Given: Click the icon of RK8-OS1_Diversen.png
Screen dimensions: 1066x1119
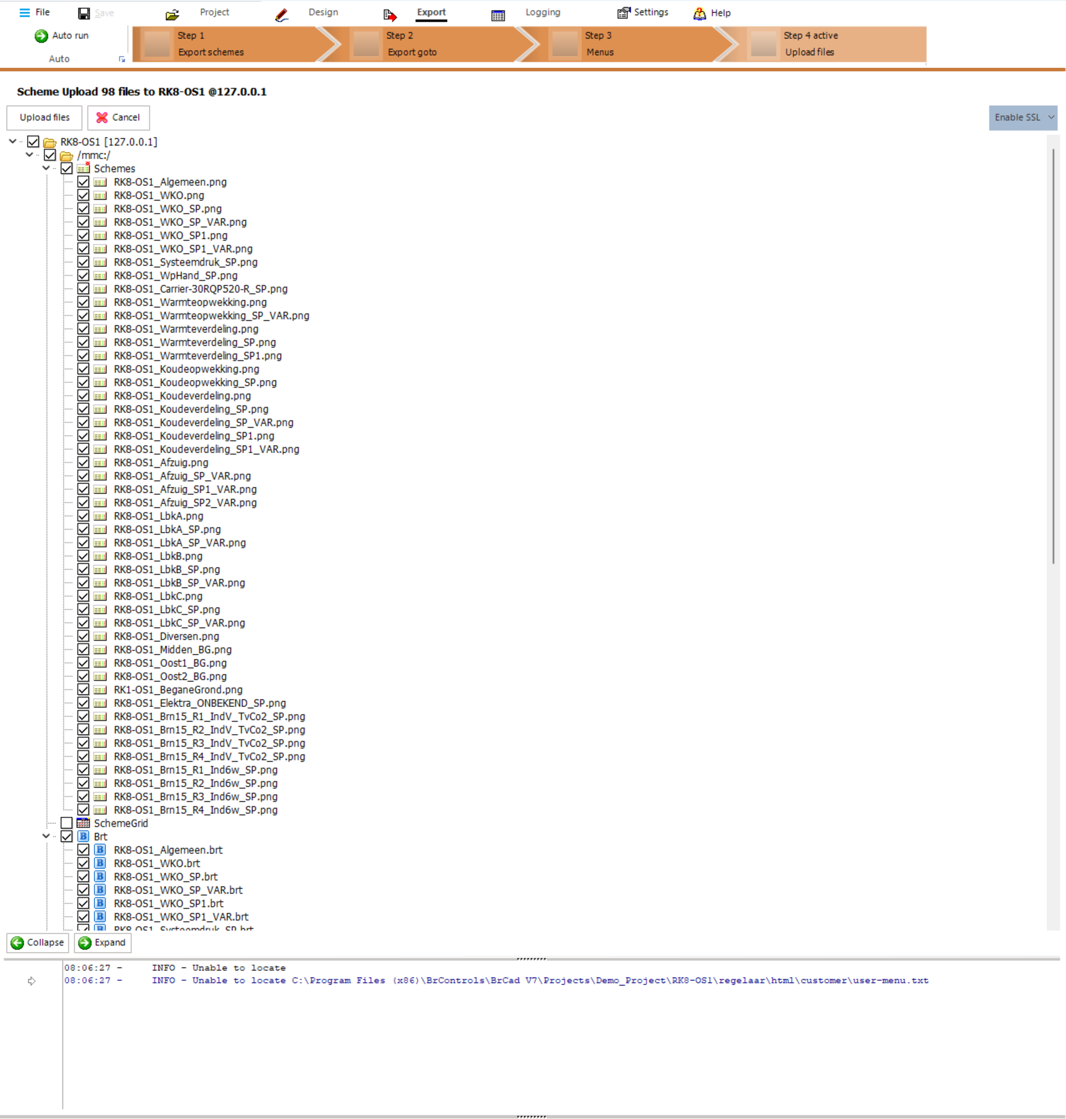Looking at the screenshot, I should point(100,636).
